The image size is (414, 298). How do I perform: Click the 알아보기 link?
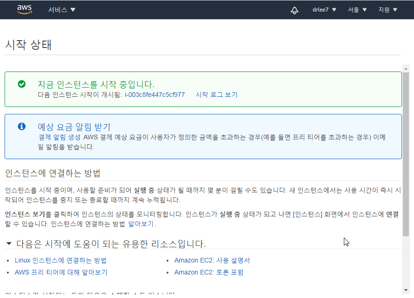click(141, 224)
